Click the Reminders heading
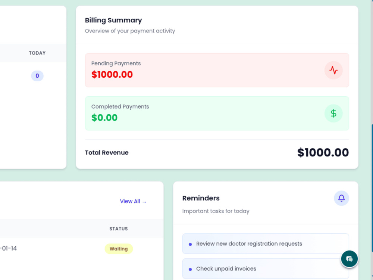373x280 pixels. 201,198
